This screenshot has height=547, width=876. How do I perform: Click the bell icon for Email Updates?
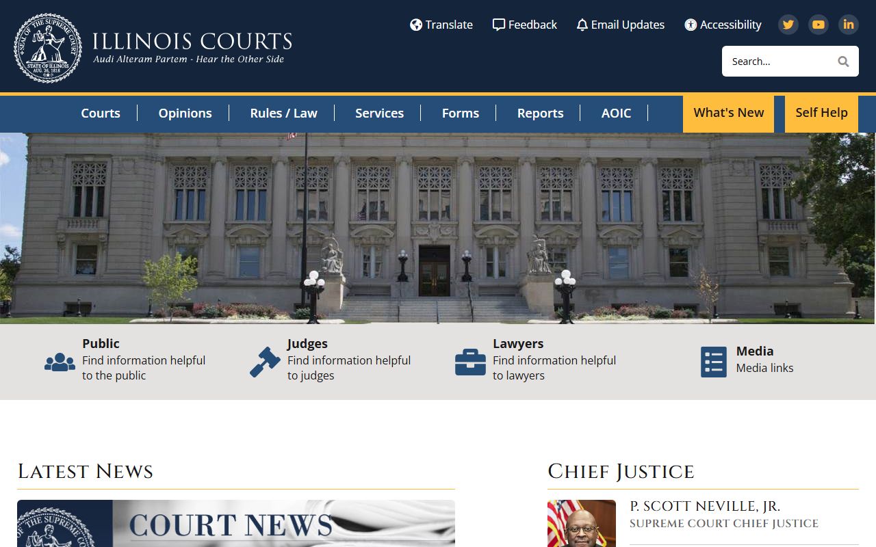coord(582,25)
